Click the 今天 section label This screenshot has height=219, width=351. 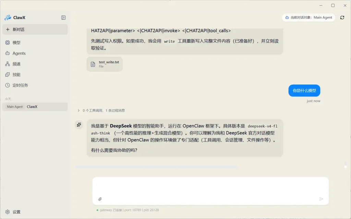click(8, 99)
